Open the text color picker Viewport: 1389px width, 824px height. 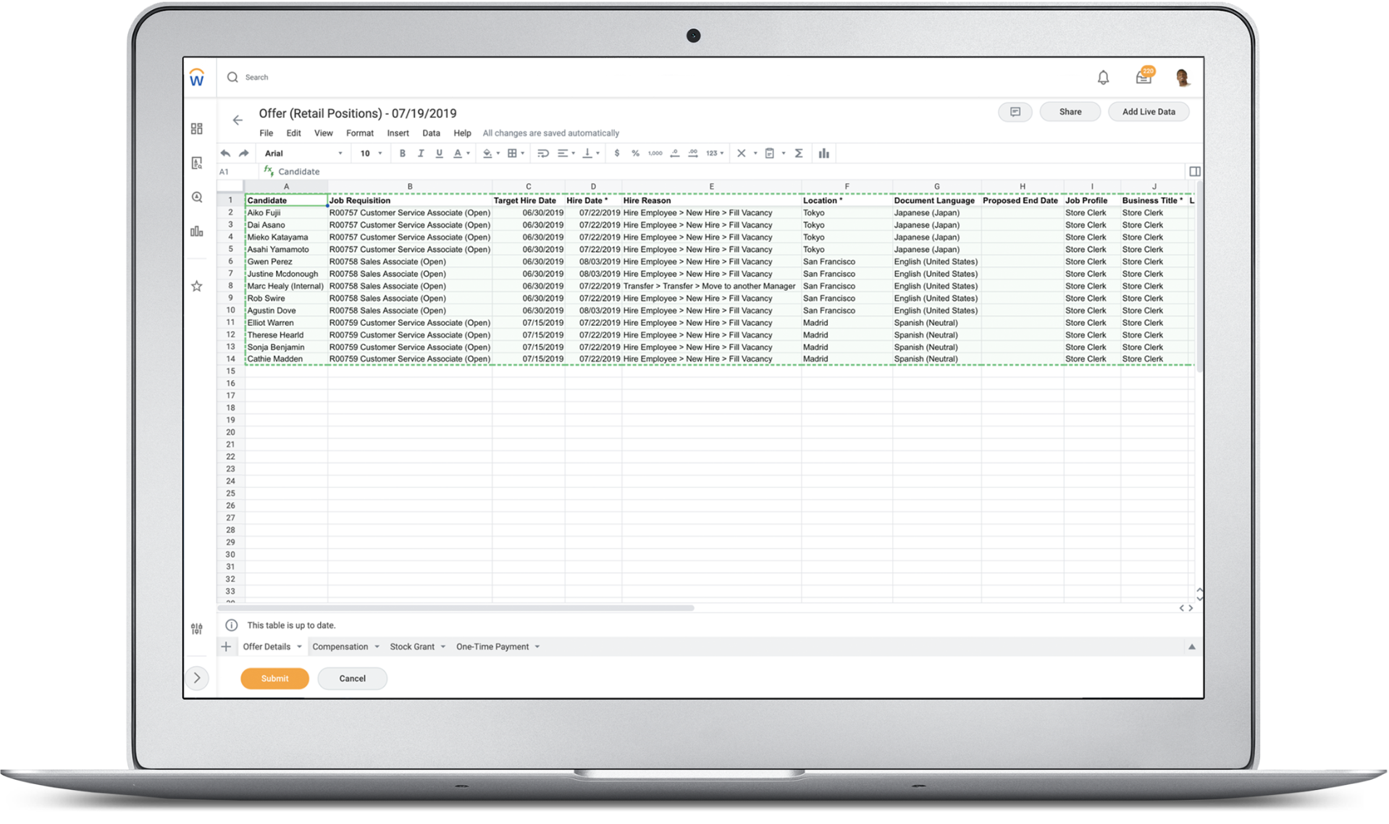click(x=458, y=153)
